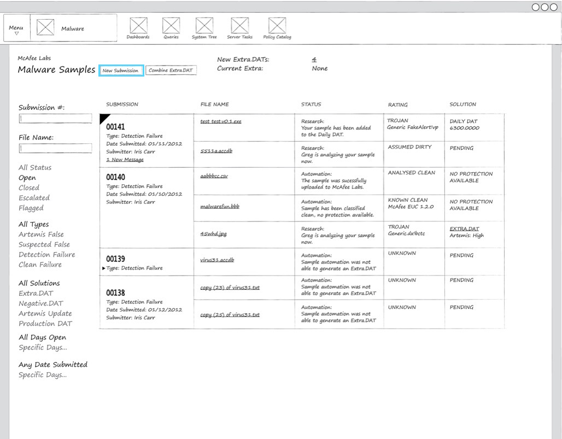Viewport: 562px width, 439px height.
Task: Select submission number 00141
Action: (115, 127)
